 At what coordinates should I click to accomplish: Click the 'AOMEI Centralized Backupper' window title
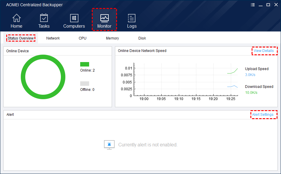click(34, 5)
